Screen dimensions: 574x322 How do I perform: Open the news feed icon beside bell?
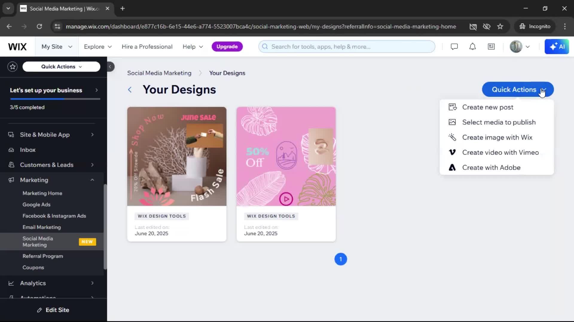pos(491,47)
